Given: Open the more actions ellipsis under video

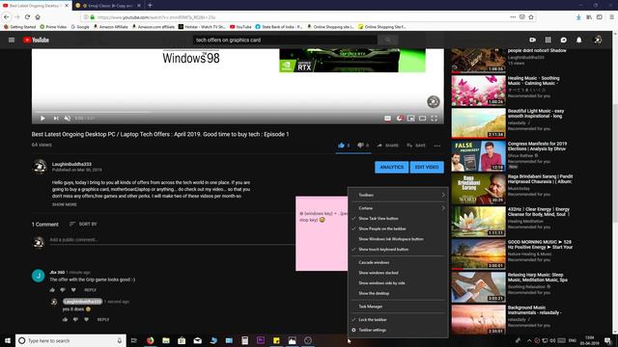Looking at the screenshot, I should 437,146.
